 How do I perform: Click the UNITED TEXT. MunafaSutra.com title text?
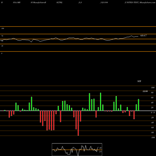140,2
